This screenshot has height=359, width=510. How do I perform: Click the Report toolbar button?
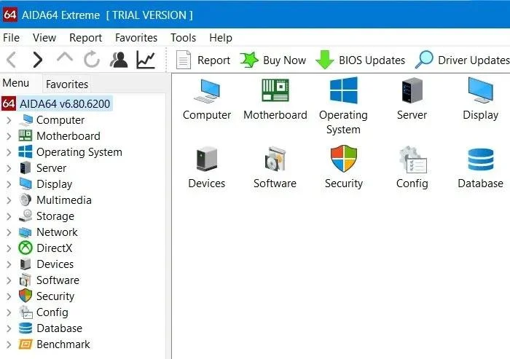click(x=203, y=60)
